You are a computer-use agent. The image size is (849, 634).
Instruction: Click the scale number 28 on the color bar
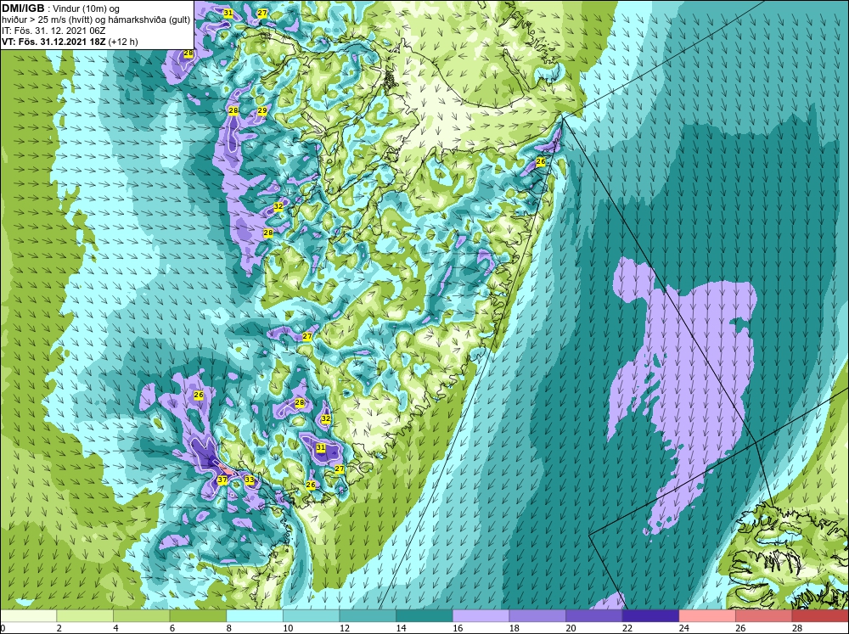click(x=797, y=628)
